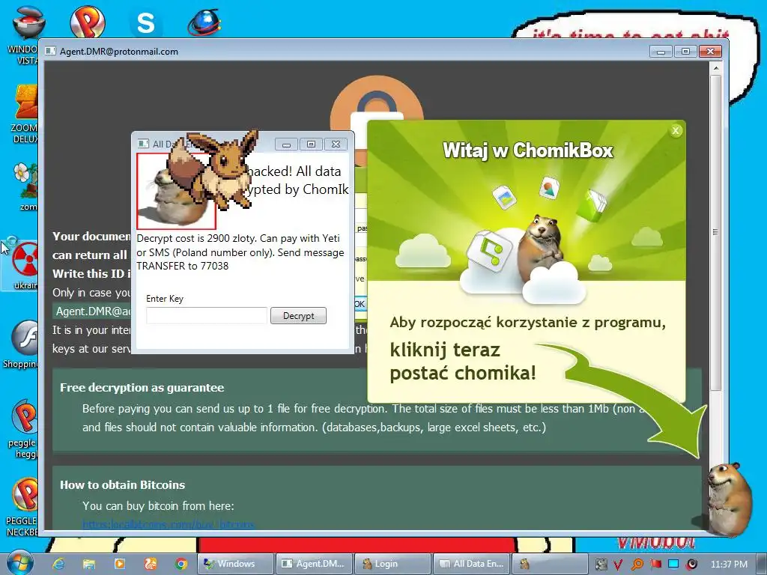The width and height of the screenshot is (767, 575).
Task: Close the ChomikBox welcome popup
Action: (676, 130)
